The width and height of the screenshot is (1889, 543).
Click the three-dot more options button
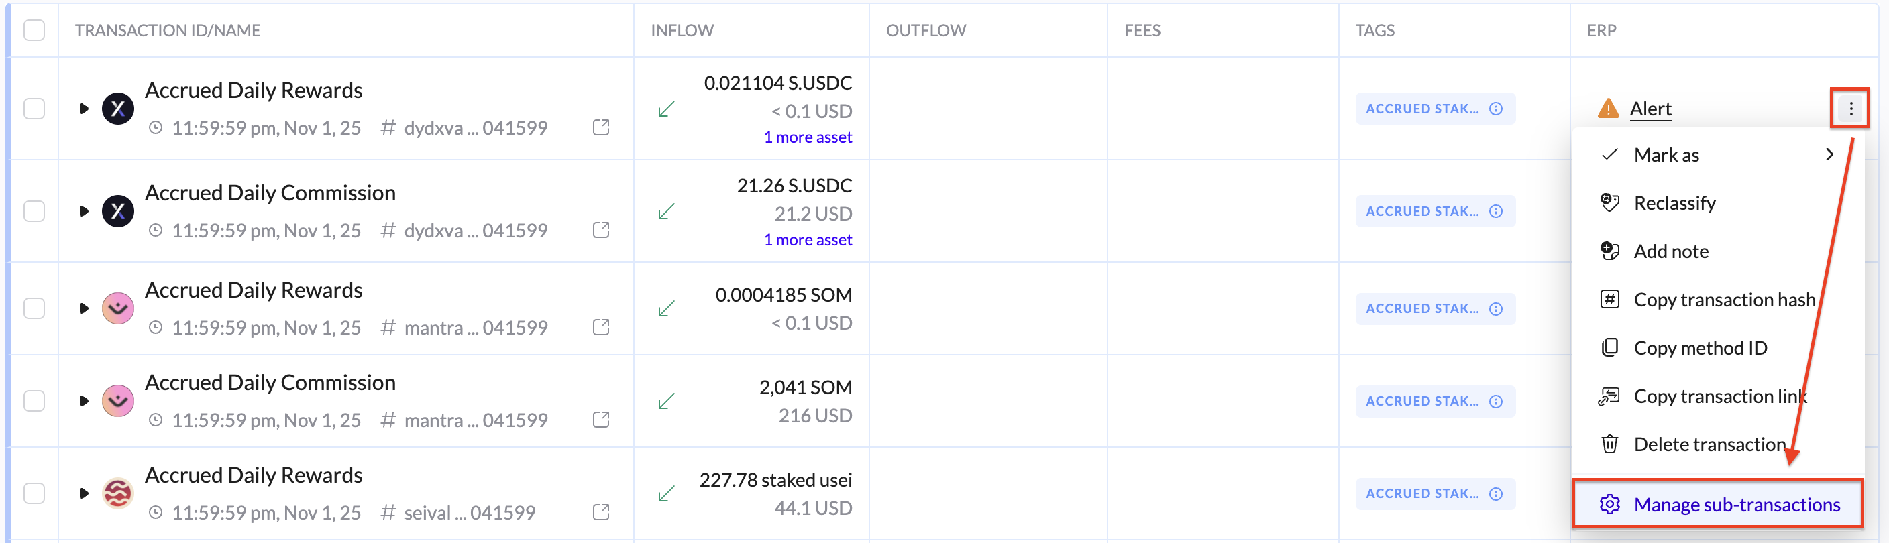(x=1850, y=109)
